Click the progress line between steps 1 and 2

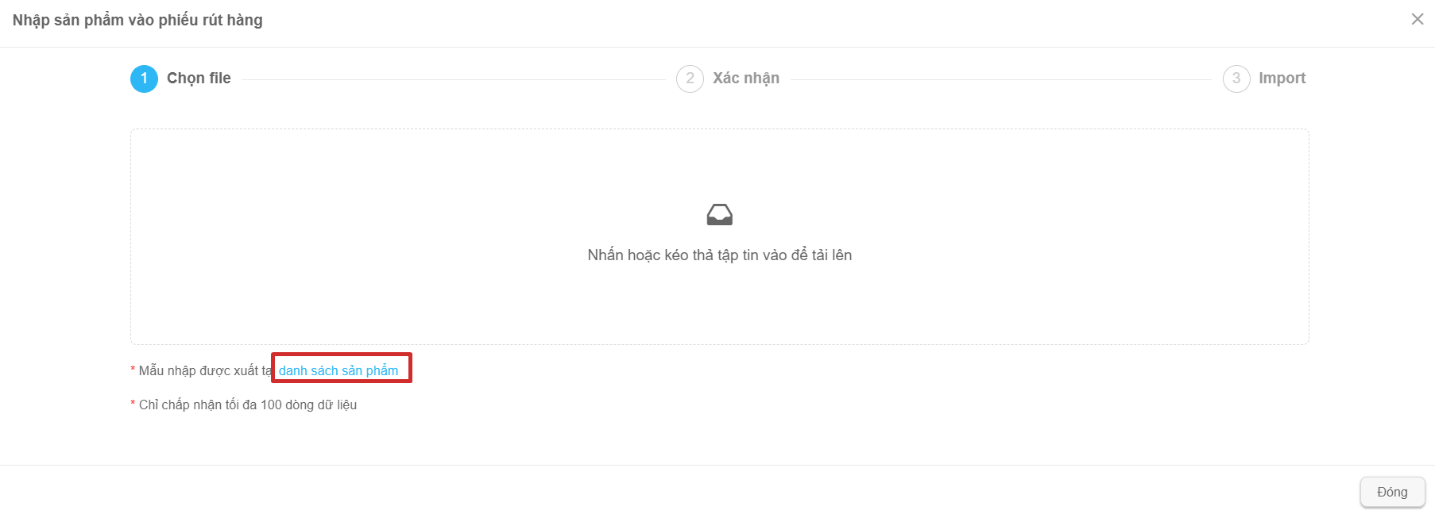click(x=454, y=79)
